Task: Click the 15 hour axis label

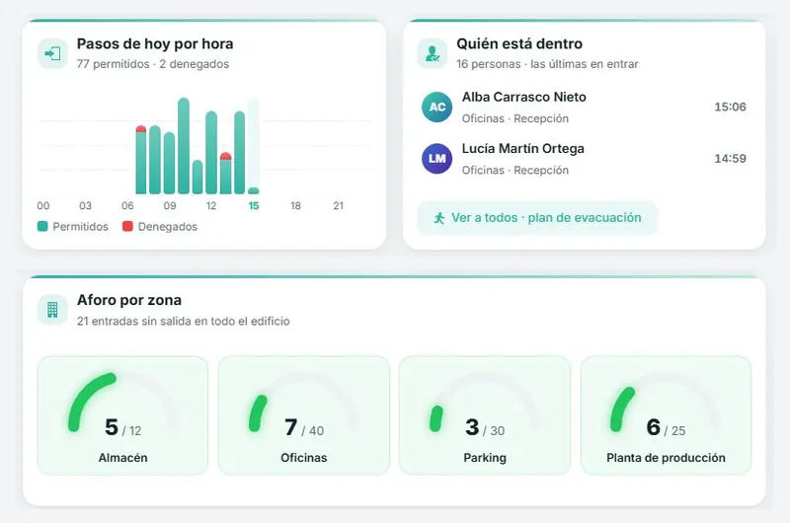Action: (254, 205)
